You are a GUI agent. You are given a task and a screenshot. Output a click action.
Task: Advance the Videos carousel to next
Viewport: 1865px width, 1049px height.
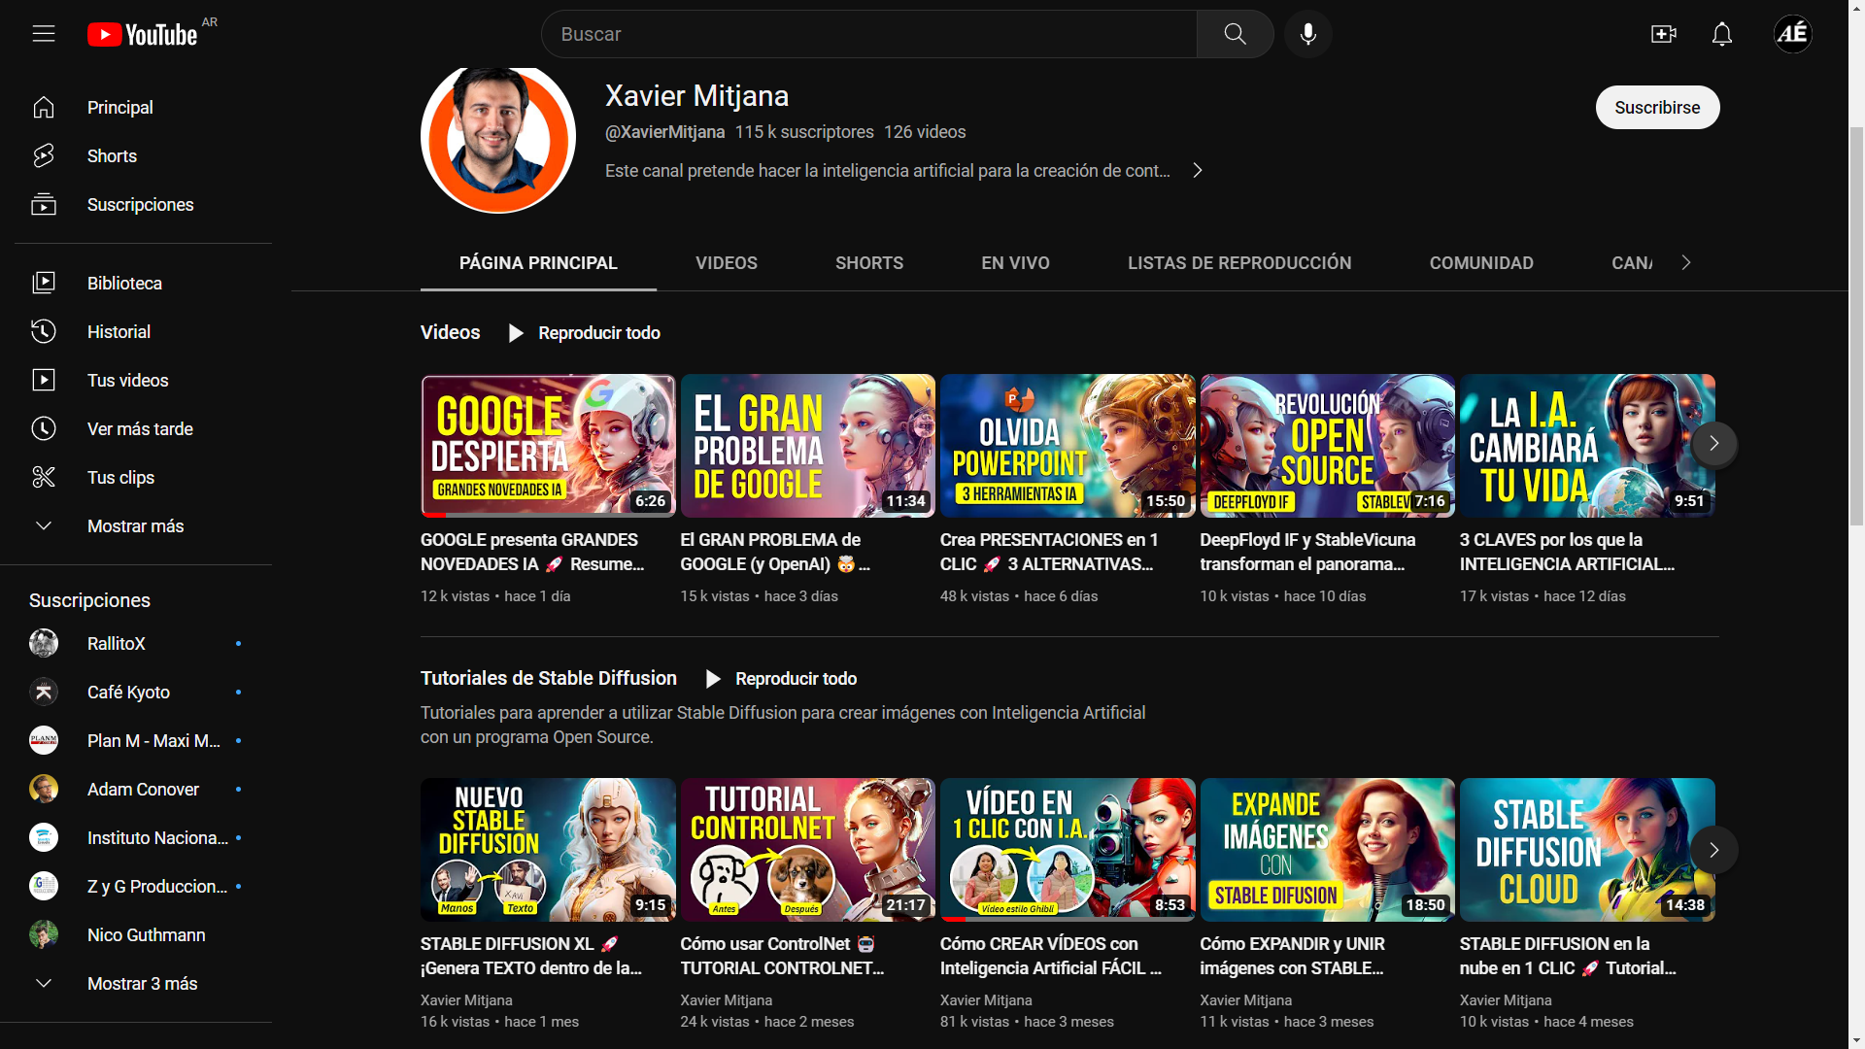[1714, 444]
